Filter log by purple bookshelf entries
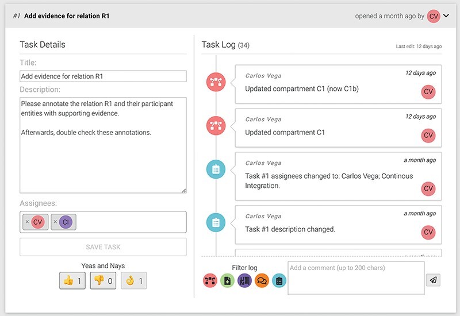 [x=244, y=281]
